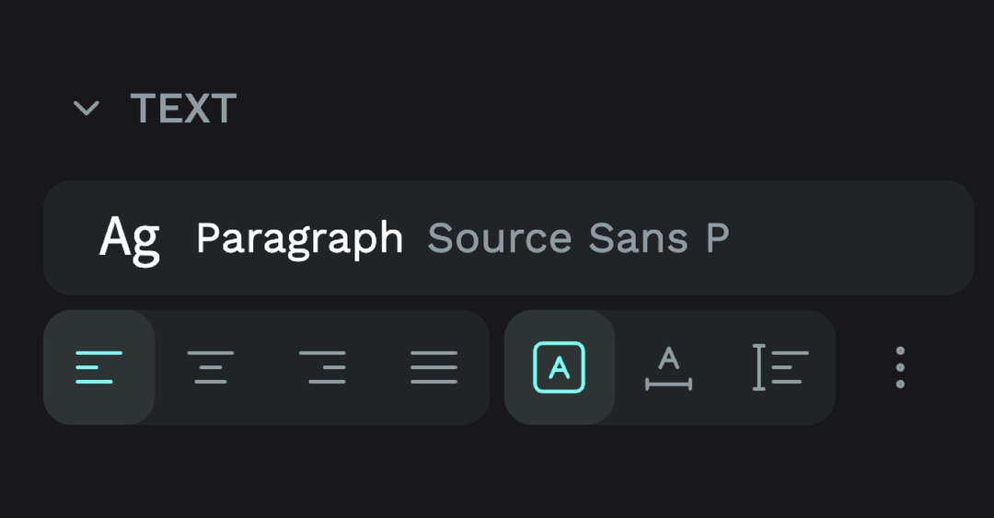
Task: Select justified text alignment
Action: coord(433,367)
